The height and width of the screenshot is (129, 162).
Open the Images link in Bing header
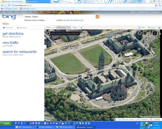tap(10, 12)
